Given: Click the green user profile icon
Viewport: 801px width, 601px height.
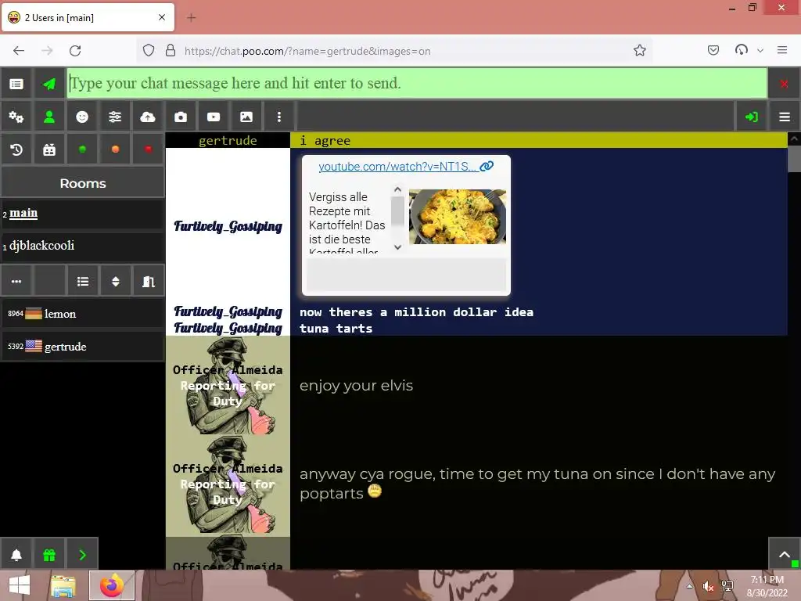Looking at the screenshot, I should click(49, 117).
